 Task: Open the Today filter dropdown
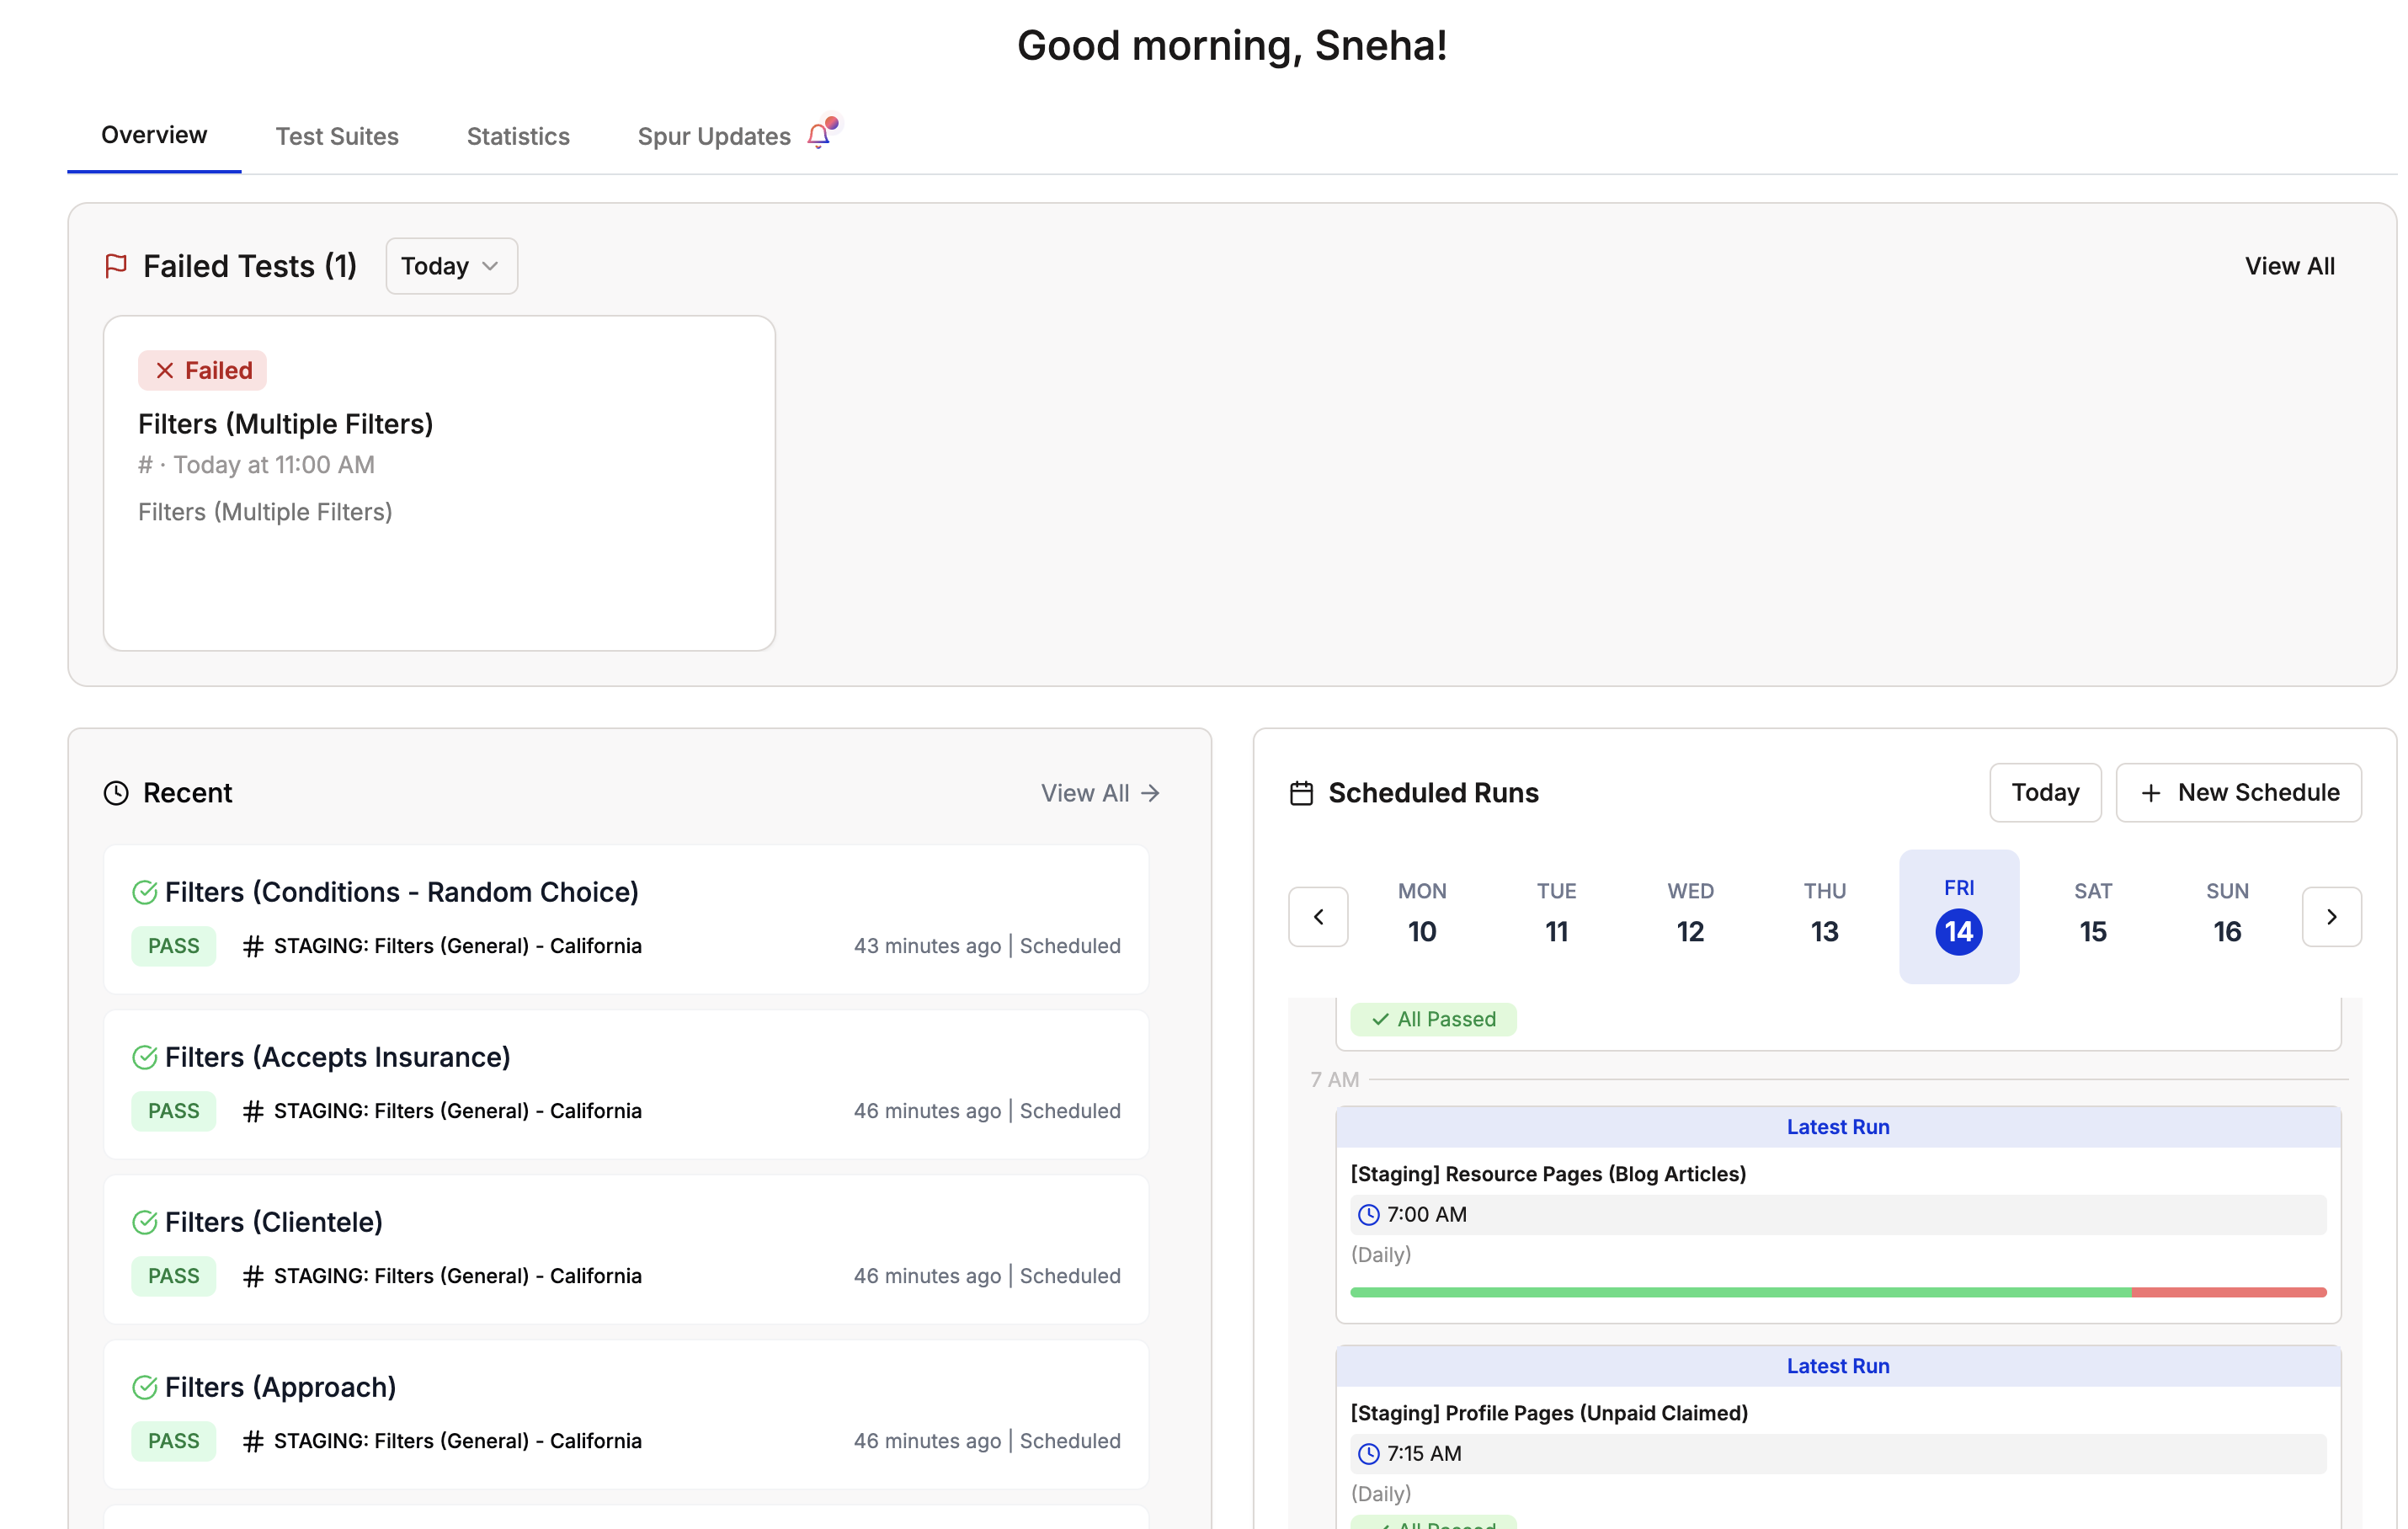coord(450,265)
